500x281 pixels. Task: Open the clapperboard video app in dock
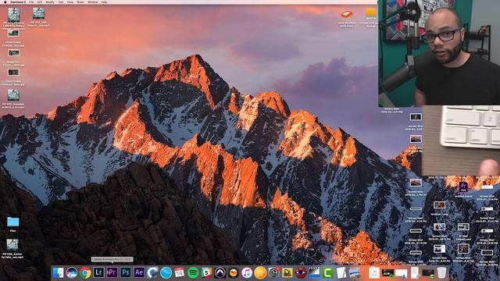314,272
